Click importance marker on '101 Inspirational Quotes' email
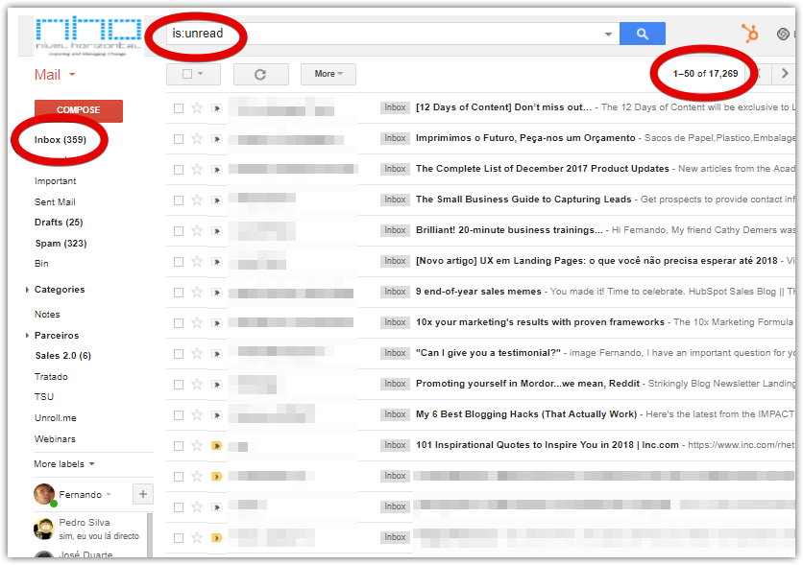 tap(216, 445)
